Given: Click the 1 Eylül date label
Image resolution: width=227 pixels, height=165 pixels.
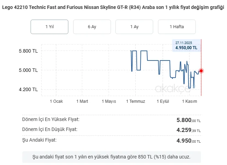Looking at the screenshot, I should tap(163, 101).
